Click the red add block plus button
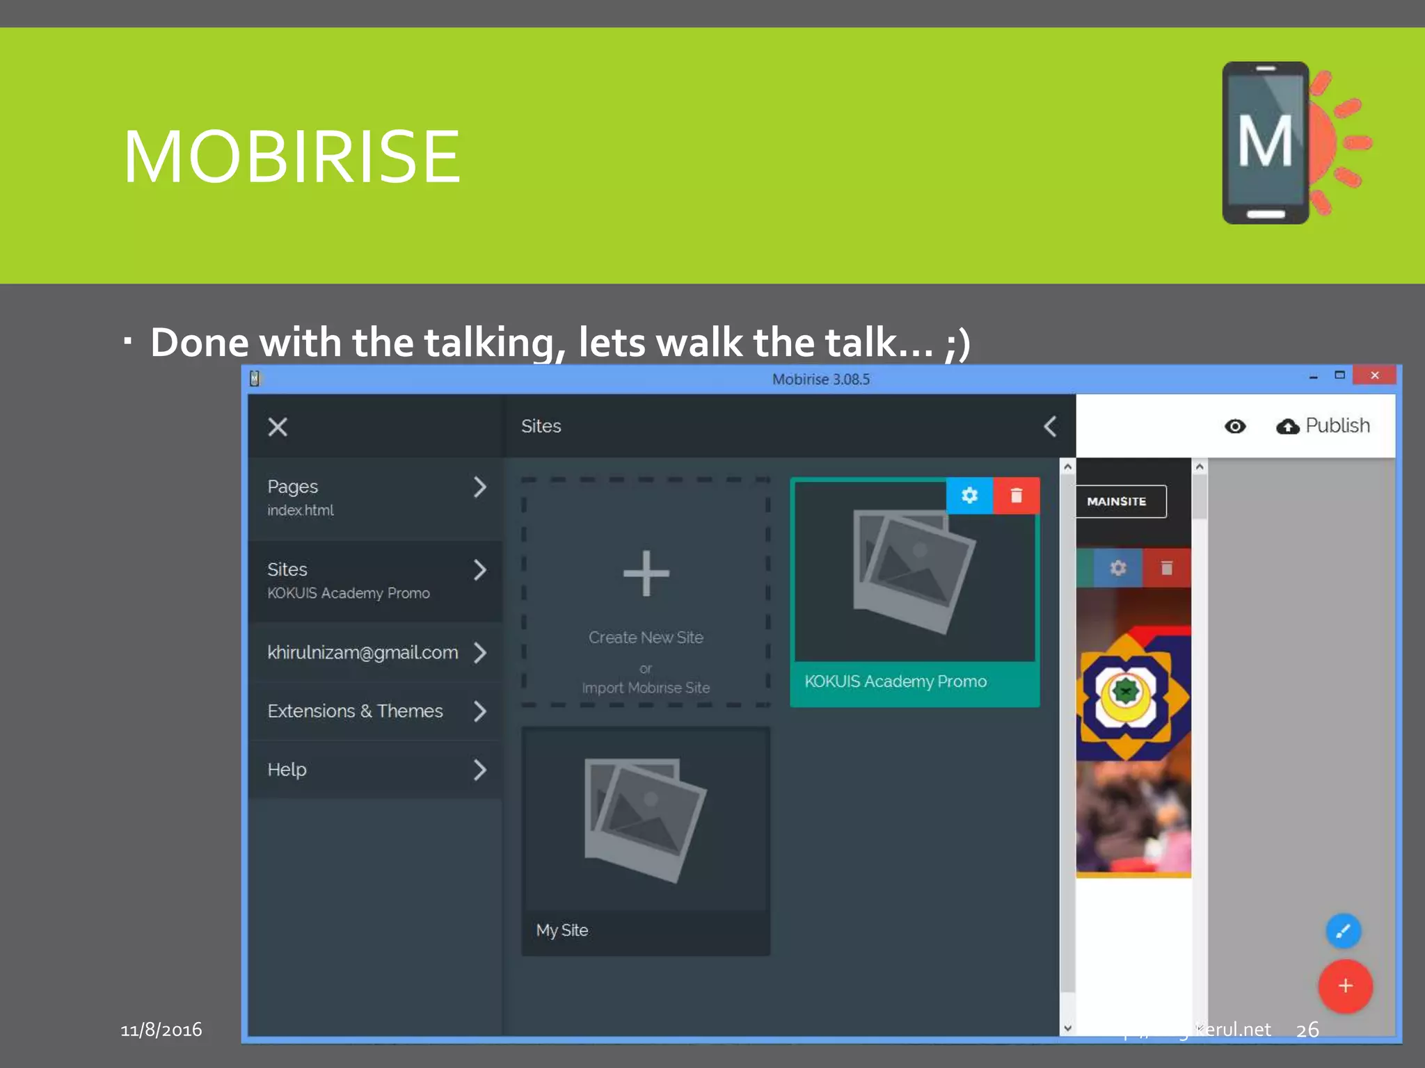The image size is (1425, 1068). pos(1345,986)
